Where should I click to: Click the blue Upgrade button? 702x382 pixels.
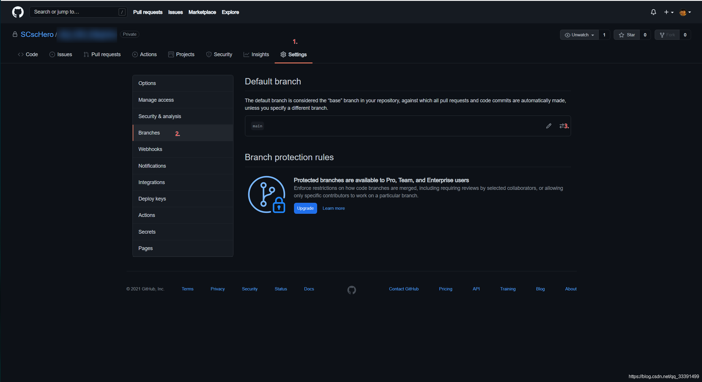(x=305, y=208)
